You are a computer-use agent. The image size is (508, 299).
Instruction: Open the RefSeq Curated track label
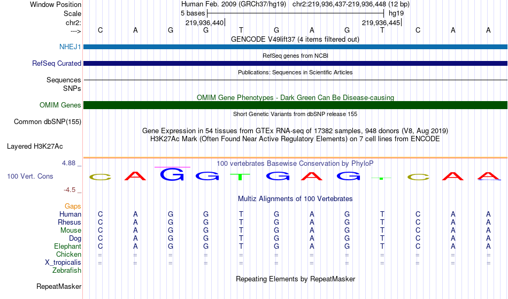click(56, 64)
